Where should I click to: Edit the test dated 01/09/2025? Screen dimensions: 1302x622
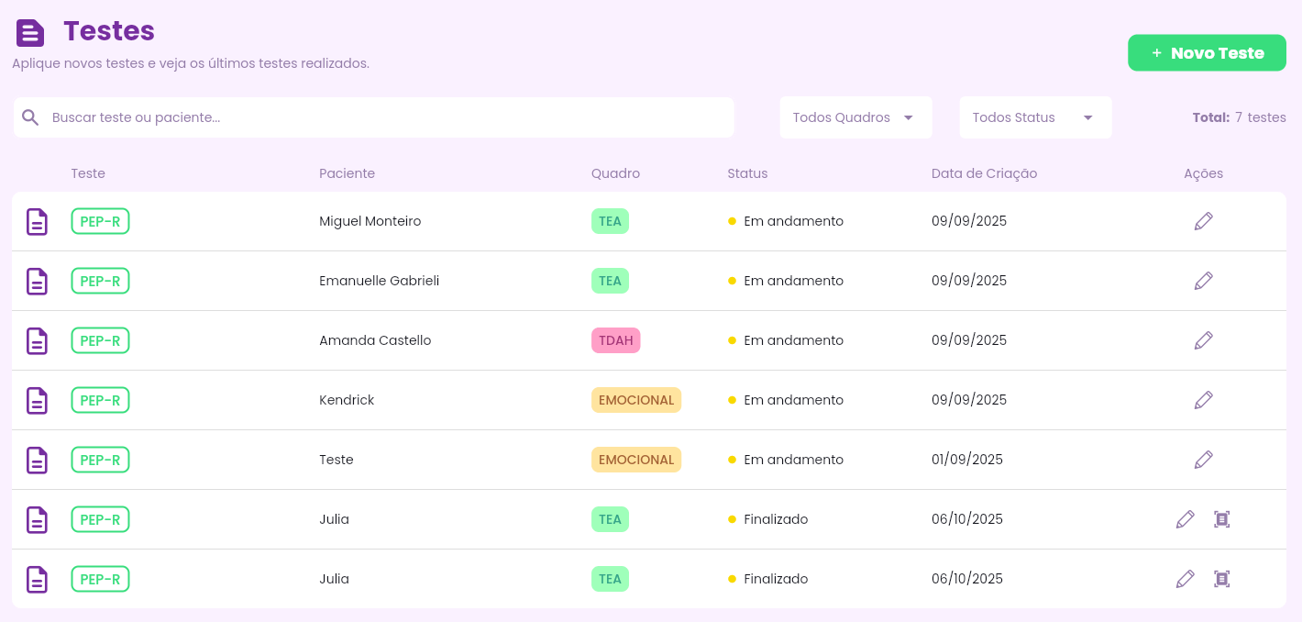point(1203,460)
